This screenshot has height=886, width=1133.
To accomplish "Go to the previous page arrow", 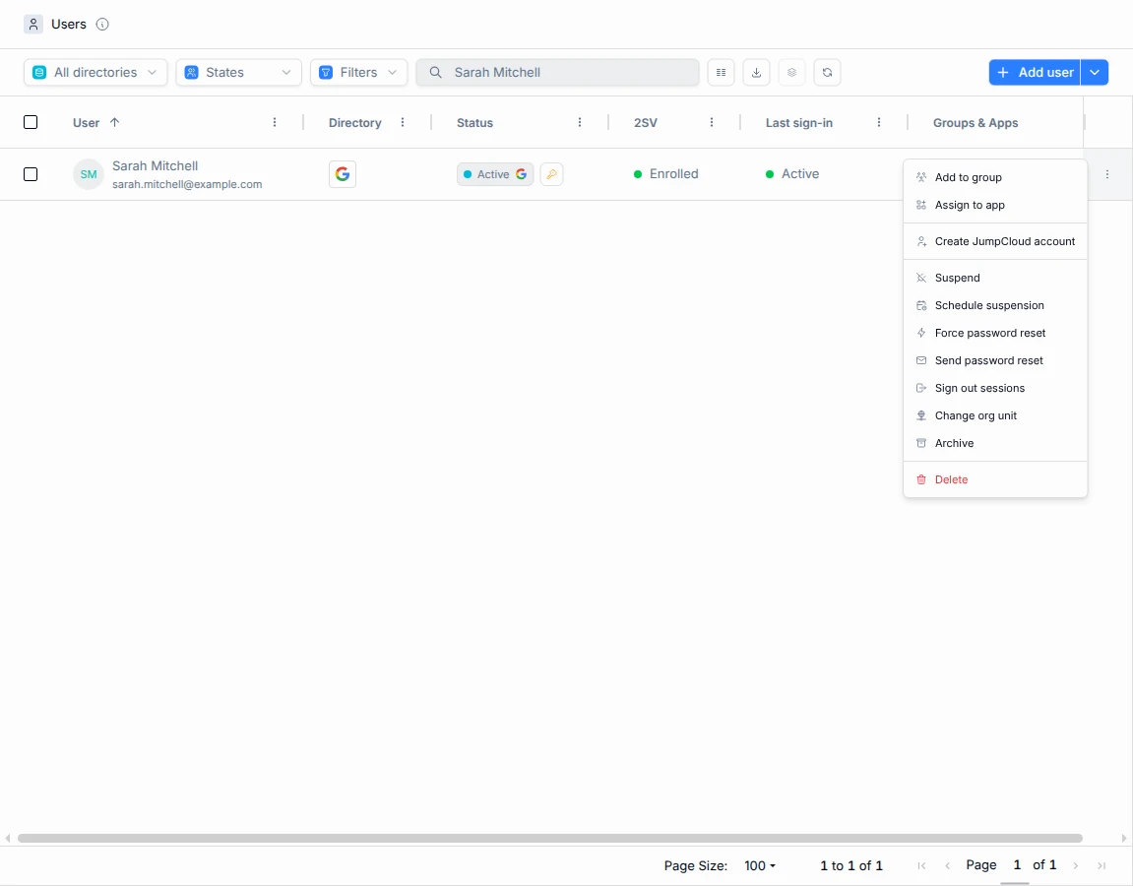I will 947,865.
